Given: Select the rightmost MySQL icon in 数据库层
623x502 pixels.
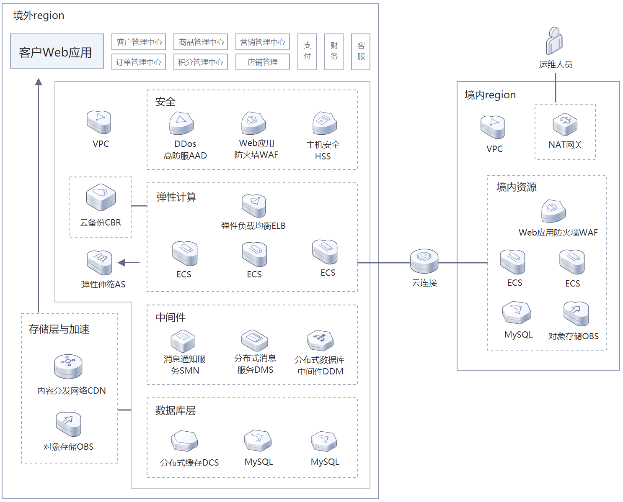Looking at the screenshot, I should click(324, 441).
